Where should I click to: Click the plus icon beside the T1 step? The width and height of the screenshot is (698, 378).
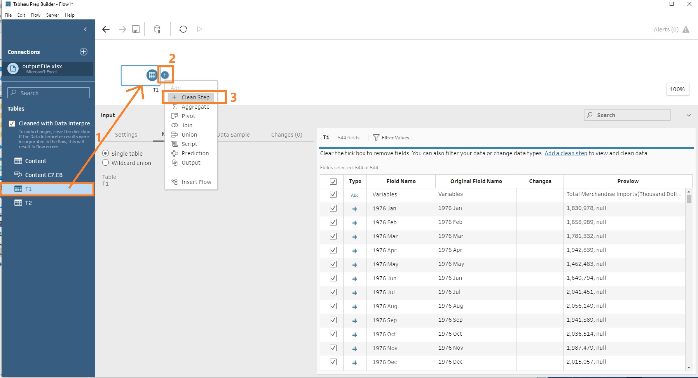pos(165,75)
